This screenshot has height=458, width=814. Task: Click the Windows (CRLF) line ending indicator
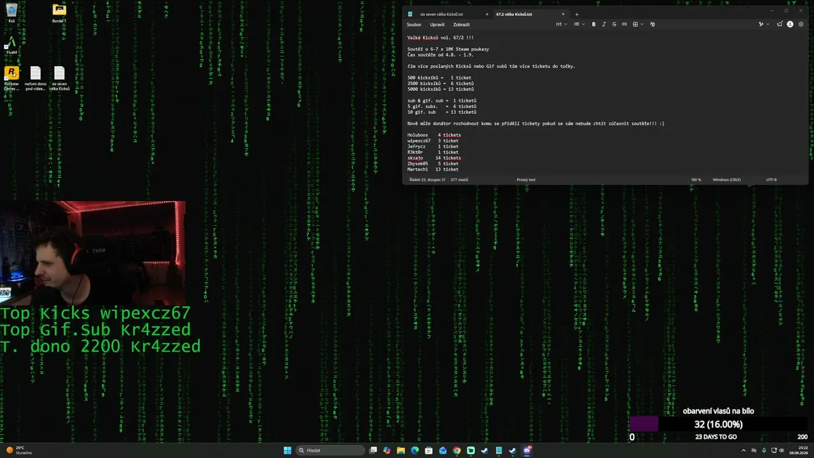click(x=726, y=180)
